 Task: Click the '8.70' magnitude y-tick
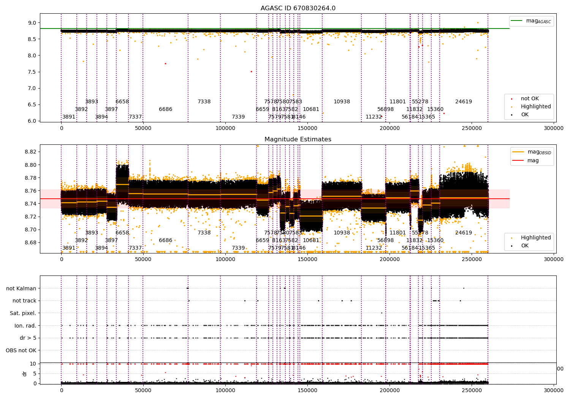click(x=31, y=230)
